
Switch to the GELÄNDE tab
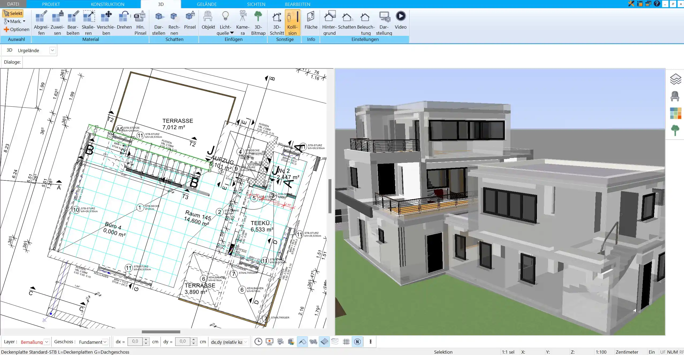pos(207,4)
